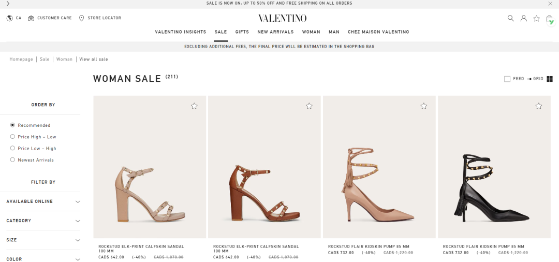Expand Category filter

coord(43,221)
